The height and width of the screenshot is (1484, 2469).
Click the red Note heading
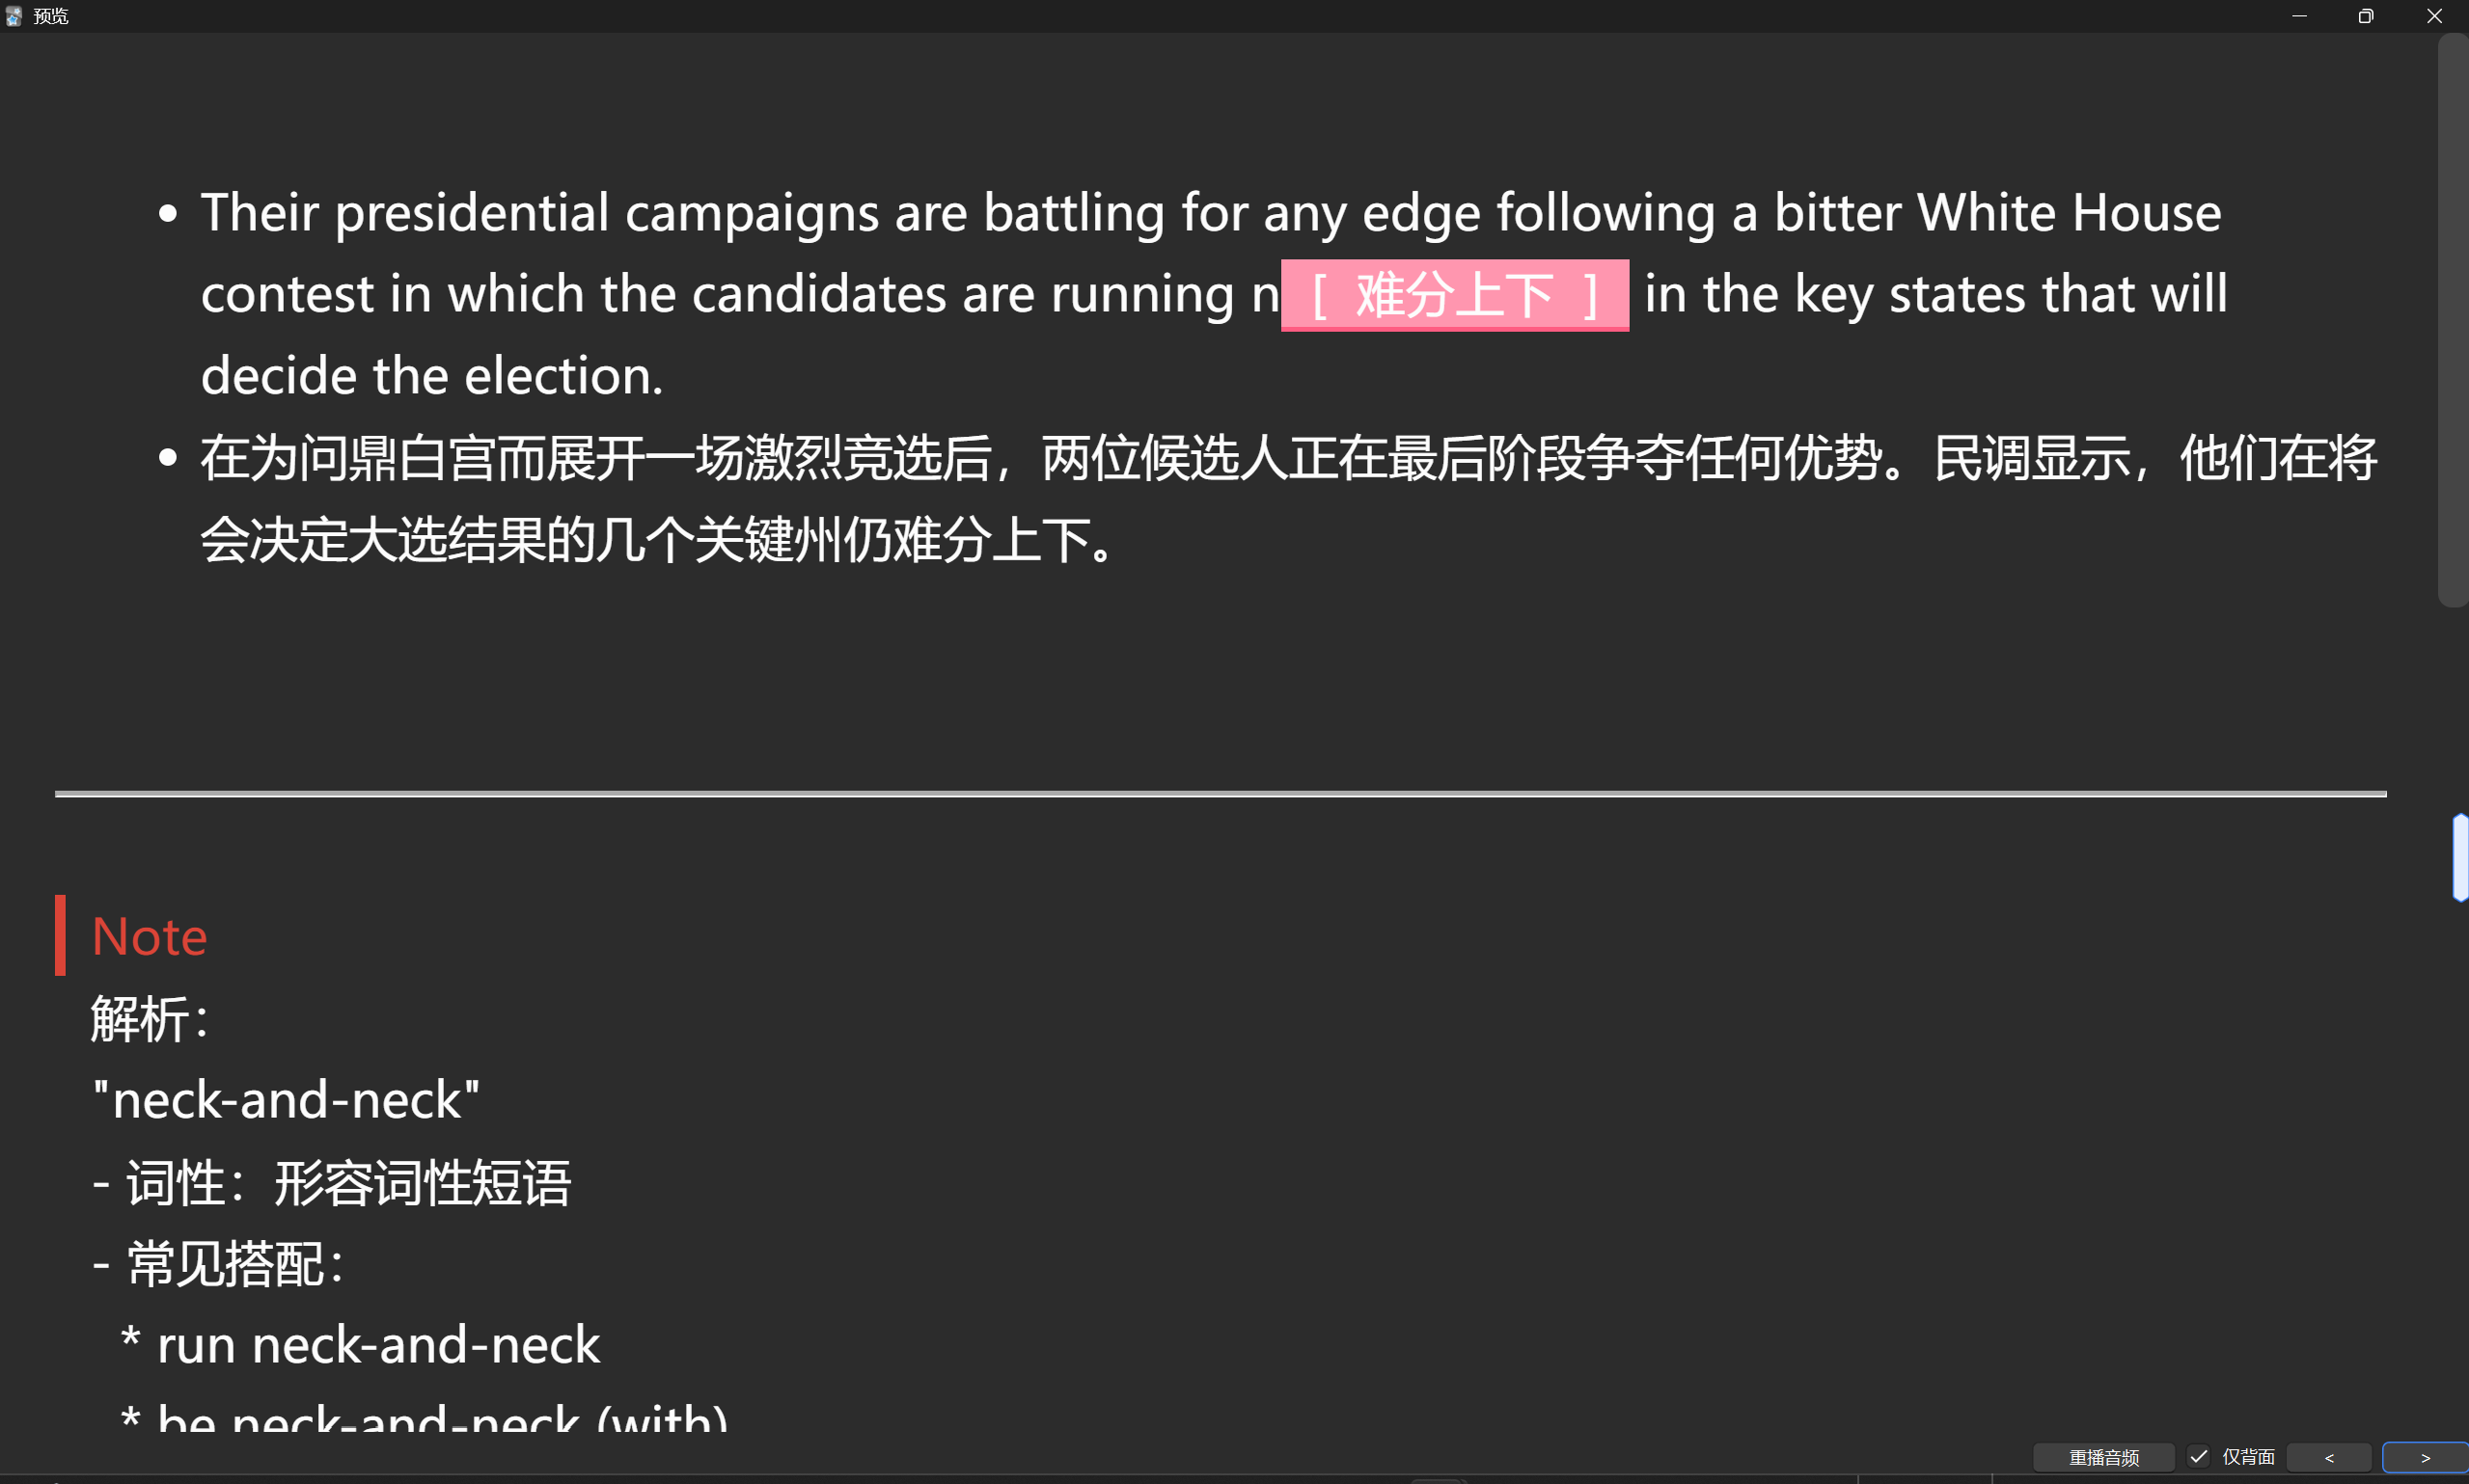[149, 937]
